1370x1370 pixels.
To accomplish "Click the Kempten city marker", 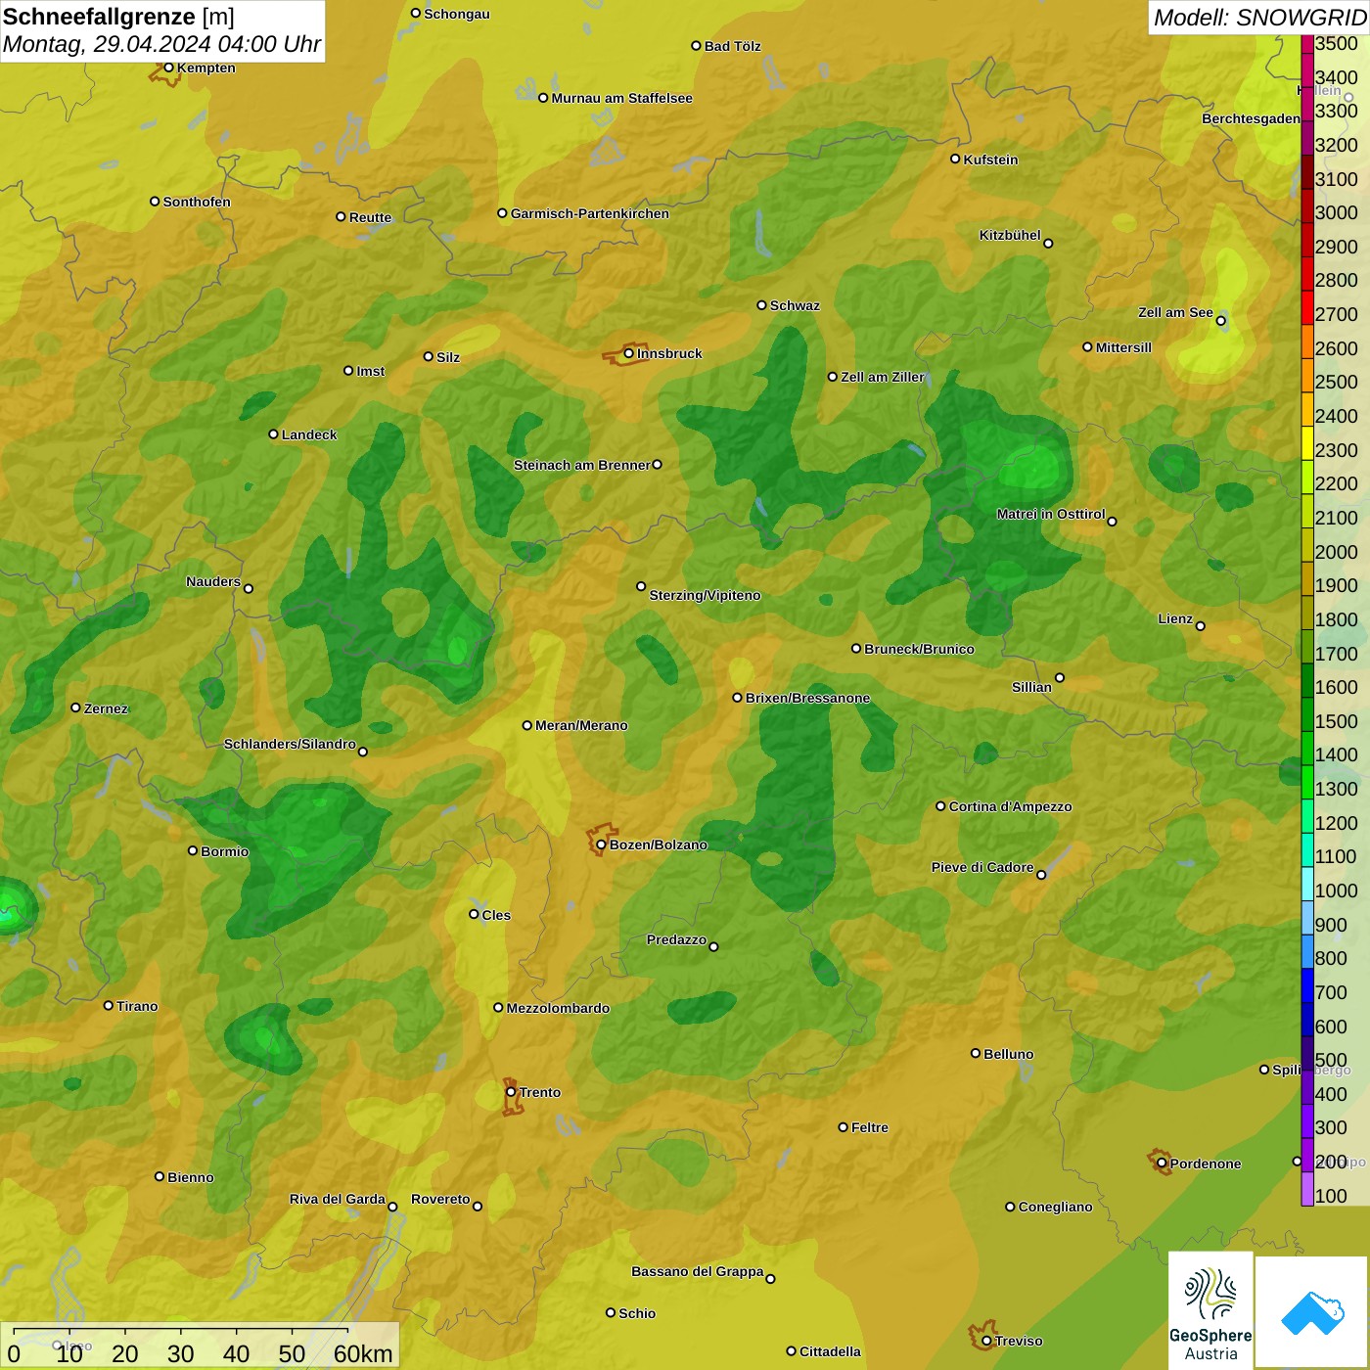I will coord(168,68).
